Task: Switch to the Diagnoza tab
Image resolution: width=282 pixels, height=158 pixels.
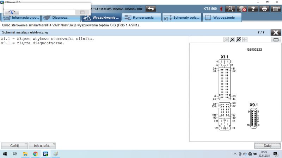Action: tap(61, 18)
